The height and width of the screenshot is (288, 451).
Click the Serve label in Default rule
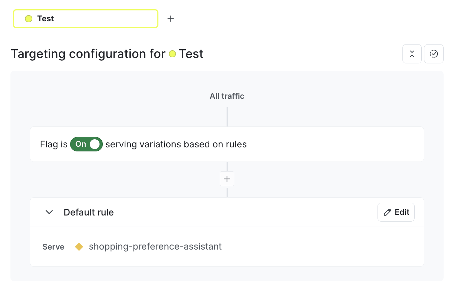tap(53, 247)
